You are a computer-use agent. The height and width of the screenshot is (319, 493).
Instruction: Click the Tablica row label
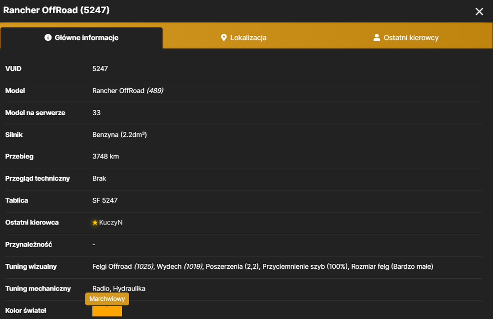(17, 200)
